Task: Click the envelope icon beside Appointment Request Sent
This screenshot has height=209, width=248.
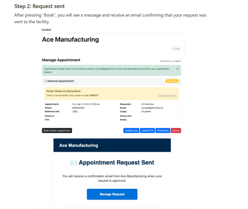Action: coord(74,163)
